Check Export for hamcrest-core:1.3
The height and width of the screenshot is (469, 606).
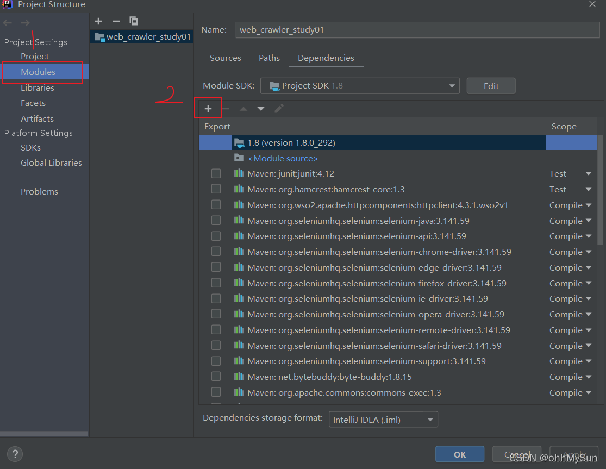coord(216,189)
